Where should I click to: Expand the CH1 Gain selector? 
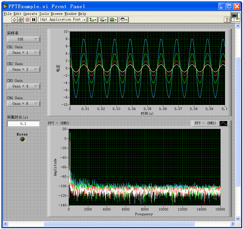click(24, 53)
